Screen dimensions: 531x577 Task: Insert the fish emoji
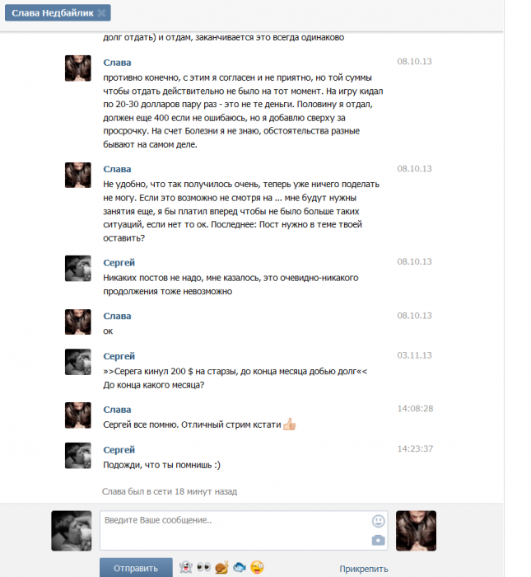coord(240,567)
